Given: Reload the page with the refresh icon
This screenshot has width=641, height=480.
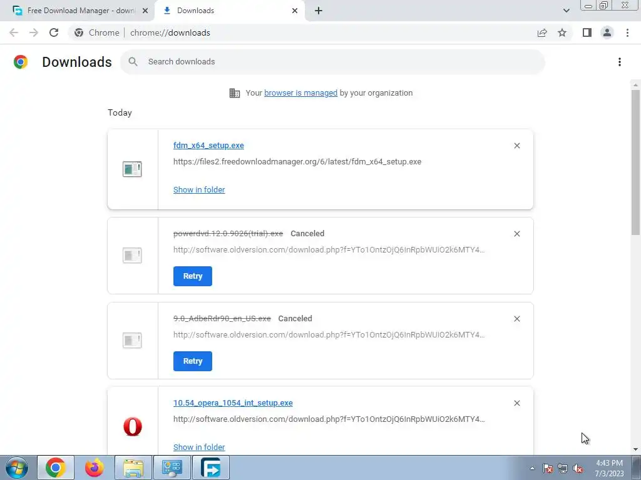Looking at the screenshot, I should [54, 32].
